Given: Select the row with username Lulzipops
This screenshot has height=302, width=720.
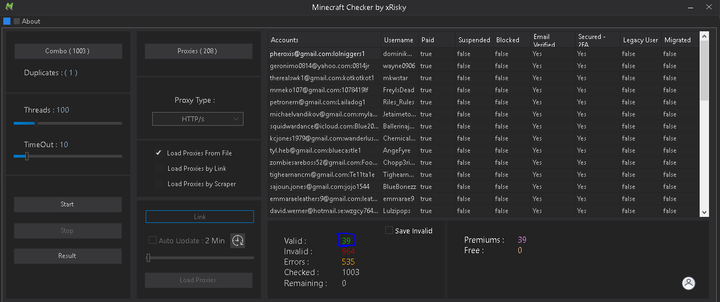Looking at the screenshot, I should pos(484,211).
